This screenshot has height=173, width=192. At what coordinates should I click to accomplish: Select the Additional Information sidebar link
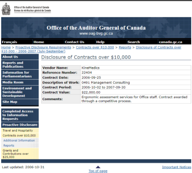point(19,141)
